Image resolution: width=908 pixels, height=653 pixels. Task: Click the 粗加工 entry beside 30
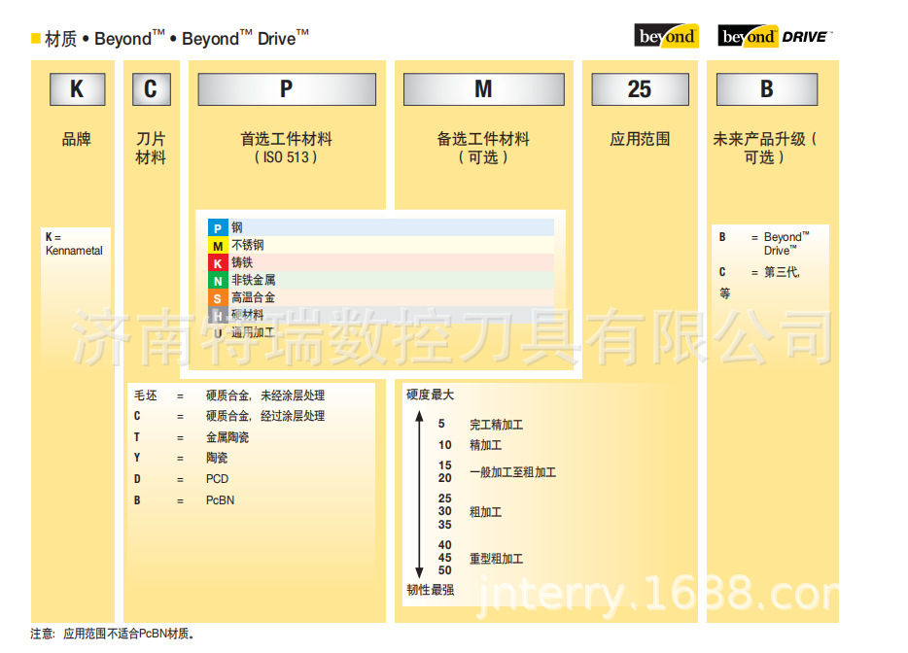tap(485, 512)
